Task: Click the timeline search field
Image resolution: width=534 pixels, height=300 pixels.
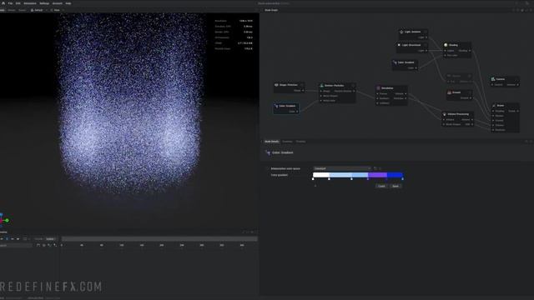Action: [x=16, y=245]
